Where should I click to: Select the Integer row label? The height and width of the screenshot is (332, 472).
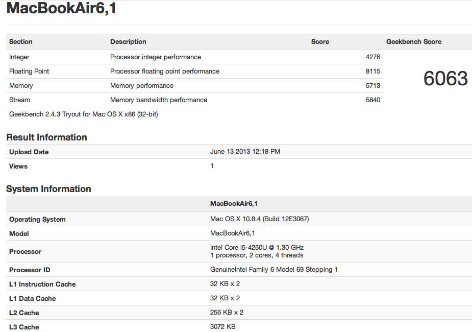(19, 57)
